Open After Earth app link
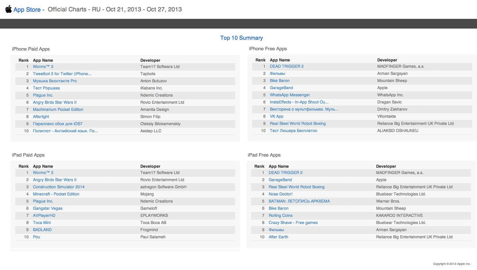The width and height of the screenshot is (477, 270). pyautogui.click(x=278, y=237)
